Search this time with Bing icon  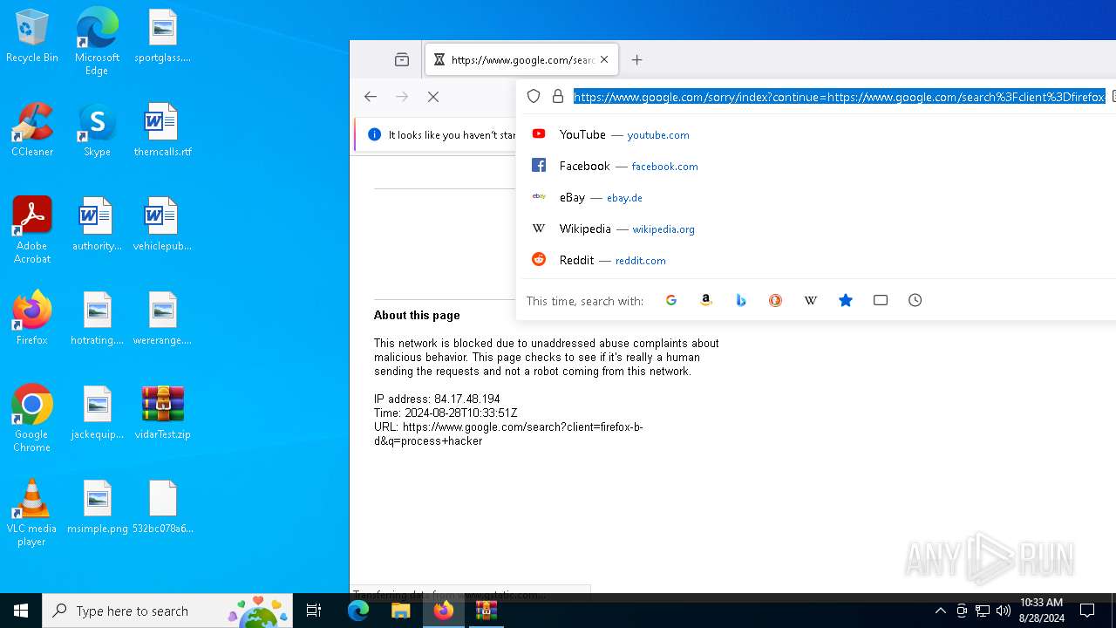(x=741, y=300)
